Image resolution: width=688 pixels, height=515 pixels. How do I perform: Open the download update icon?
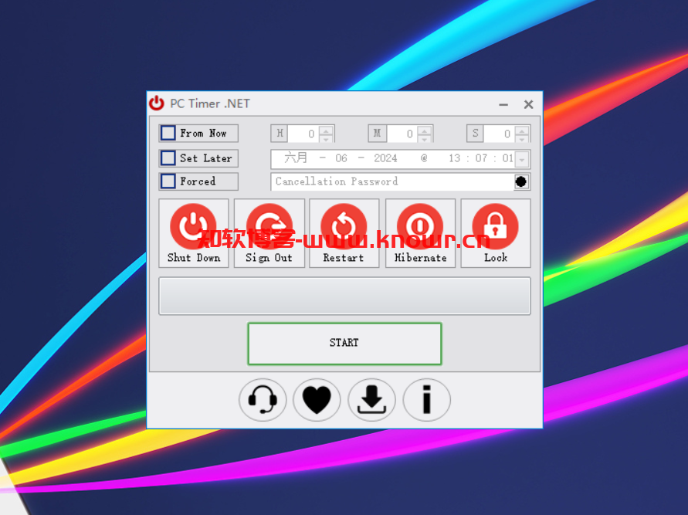(x=371, y=400)
